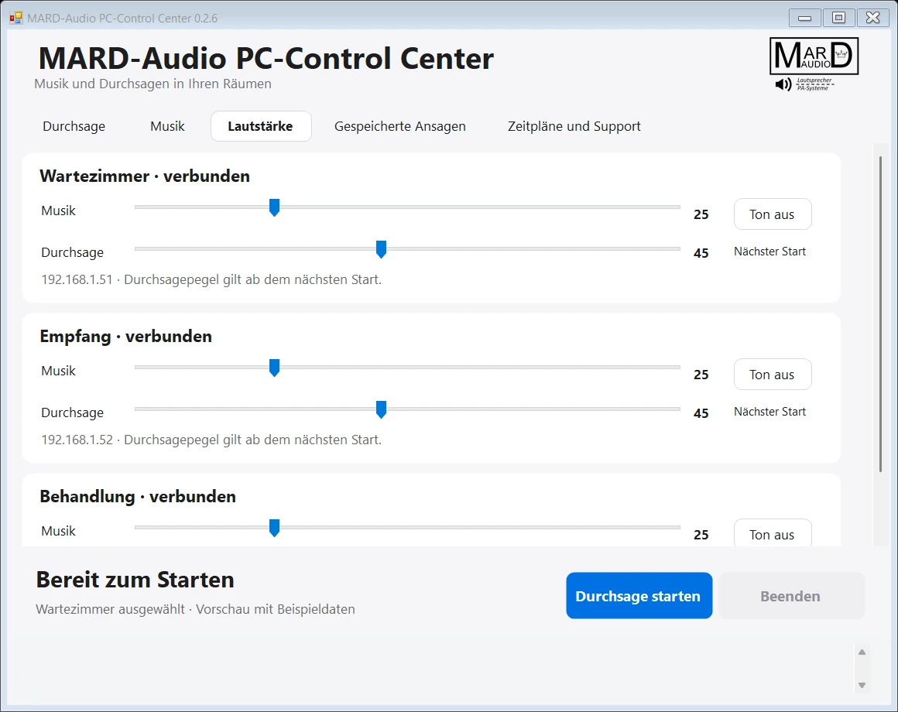The width and height of the screenshot is (898, 712).
Task: Click Wartezimmer Nächster Start label
Action: coord(769,252)
